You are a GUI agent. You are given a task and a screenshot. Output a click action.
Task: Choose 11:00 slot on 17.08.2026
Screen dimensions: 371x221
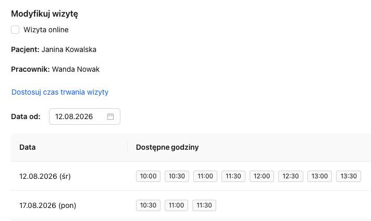point(176,205)
